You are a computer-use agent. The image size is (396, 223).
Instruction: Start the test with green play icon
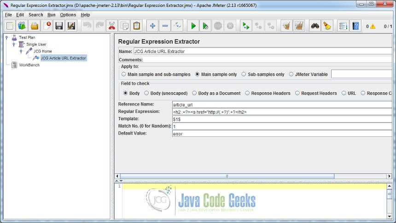(193, 26)
